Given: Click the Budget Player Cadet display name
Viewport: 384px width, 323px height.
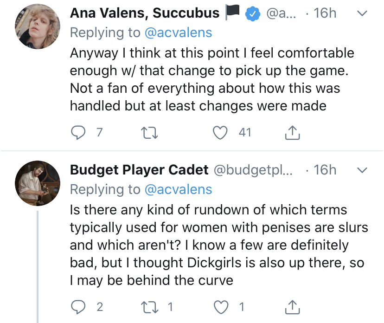Looking at the screenshot, I should coord(139,170).
